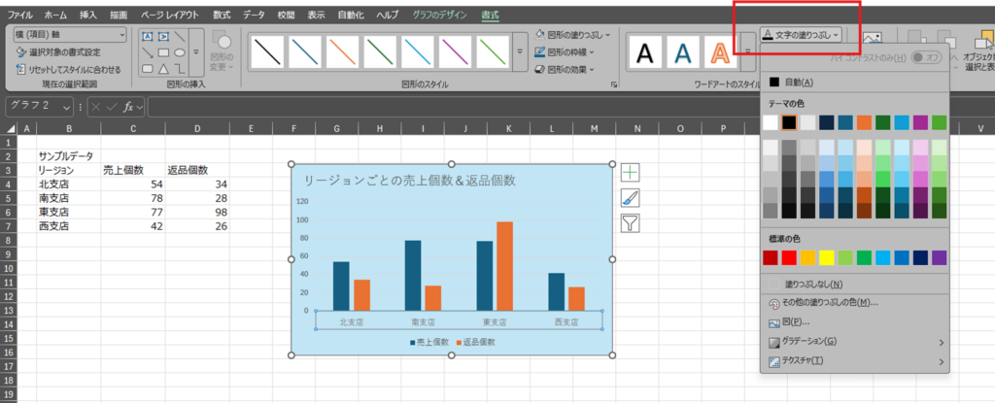This screenshot has width=995, height=403.
Task: Expand the 図形の塗りつぶし dropdown
Action: coord(572,35)
